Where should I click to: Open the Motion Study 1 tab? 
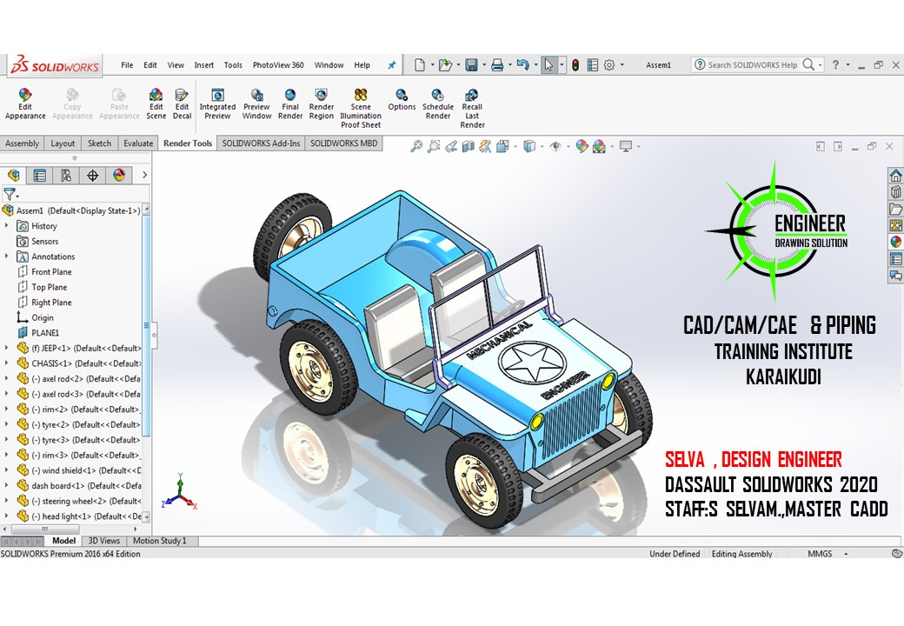click(160, 541)
